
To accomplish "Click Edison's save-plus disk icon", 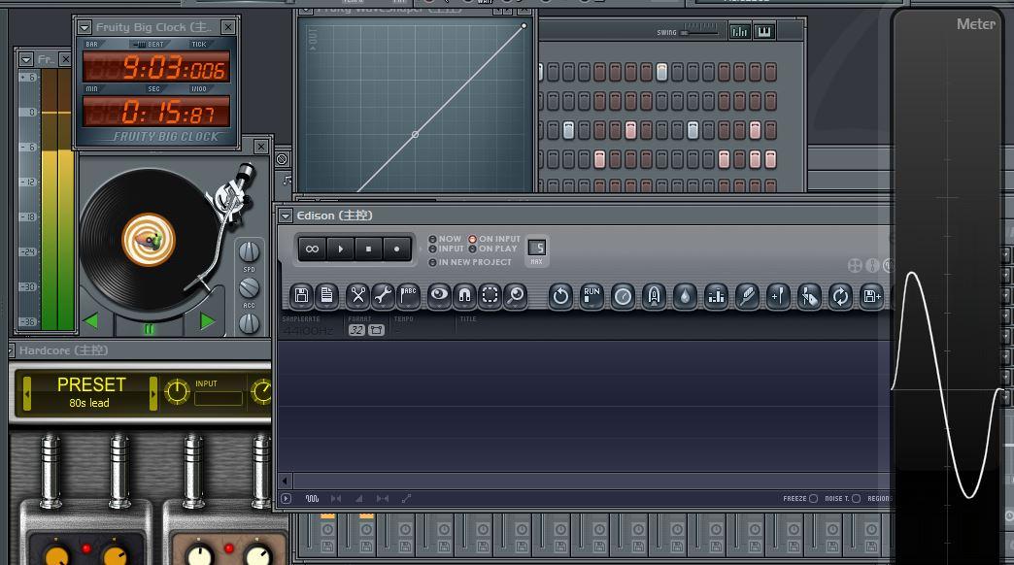I will click(x=871, y=297).
